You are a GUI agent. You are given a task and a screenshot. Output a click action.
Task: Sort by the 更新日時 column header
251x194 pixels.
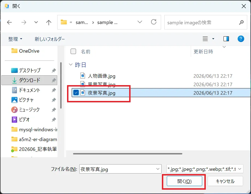tap(203, 52)
